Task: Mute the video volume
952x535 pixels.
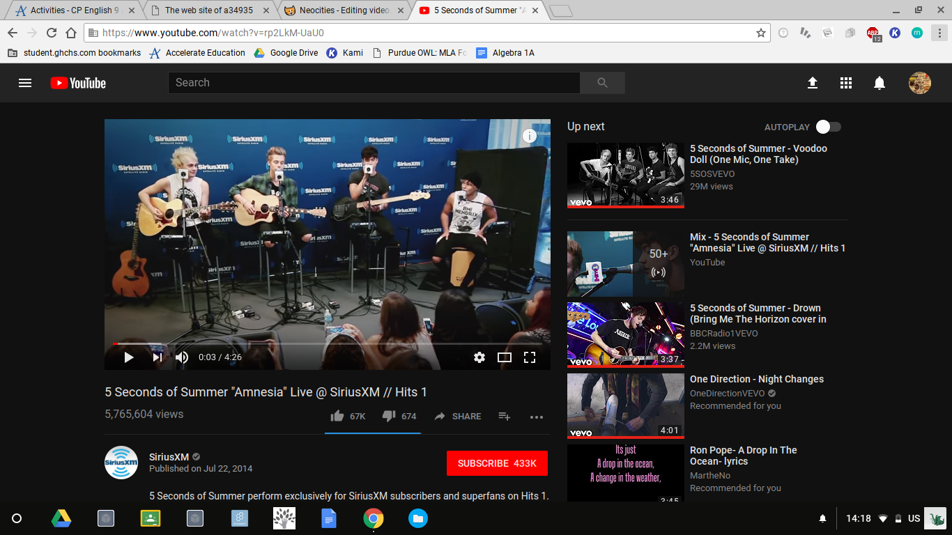Action: (182, 357)
